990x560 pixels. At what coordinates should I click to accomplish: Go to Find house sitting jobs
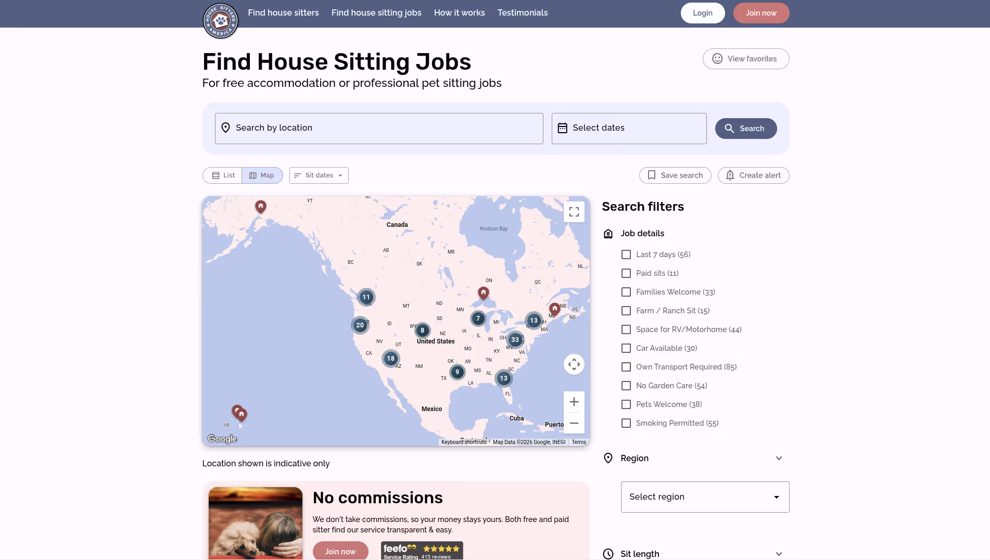click(x=376, y=13)
